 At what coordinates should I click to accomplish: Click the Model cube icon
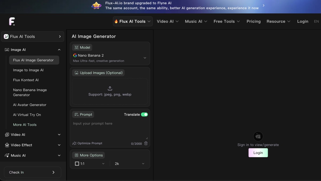(77, 47)
